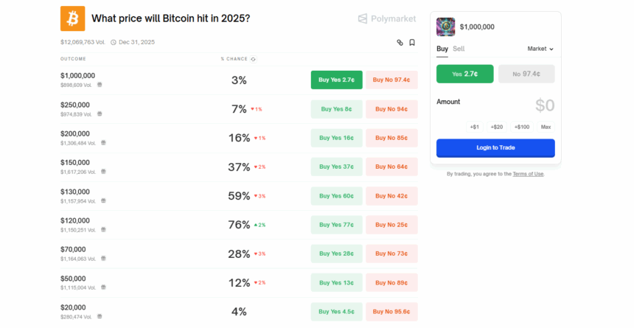Screen dimensions: 634x328
Task: Click the gift icon under $250,000 outcome
Action: pyautogui.click(x=100, y=114)
